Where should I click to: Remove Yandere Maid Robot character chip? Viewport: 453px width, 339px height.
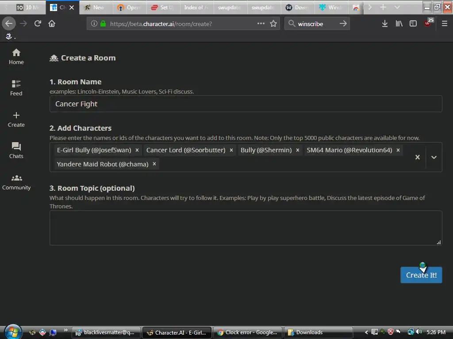154,164
